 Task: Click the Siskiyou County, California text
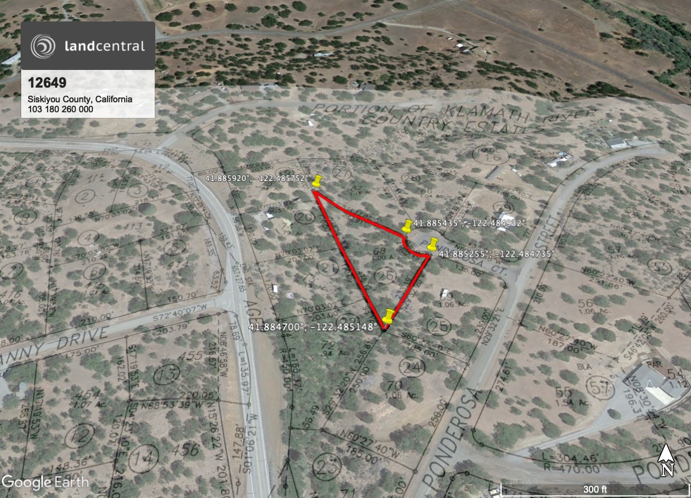click(80, 99)
